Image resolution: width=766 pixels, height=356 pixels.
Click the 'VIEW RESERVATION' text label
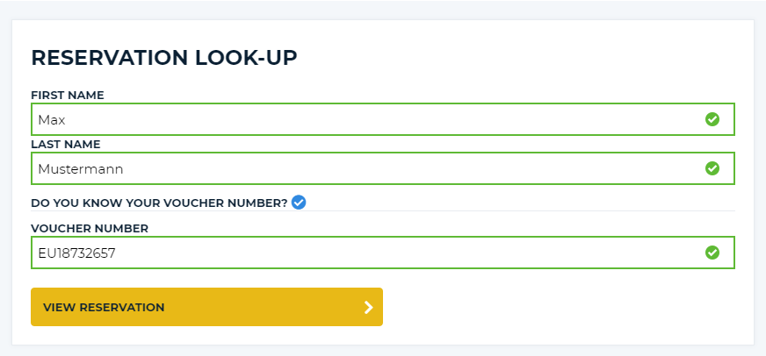pos(104,307)
